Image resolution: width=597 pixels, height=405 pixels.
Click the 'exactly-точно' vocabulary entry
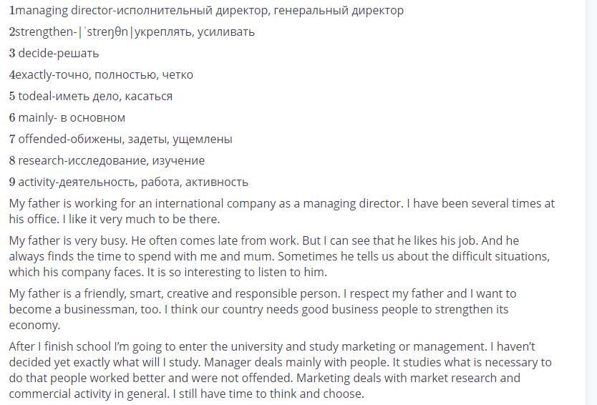click(x=101, y=74)
